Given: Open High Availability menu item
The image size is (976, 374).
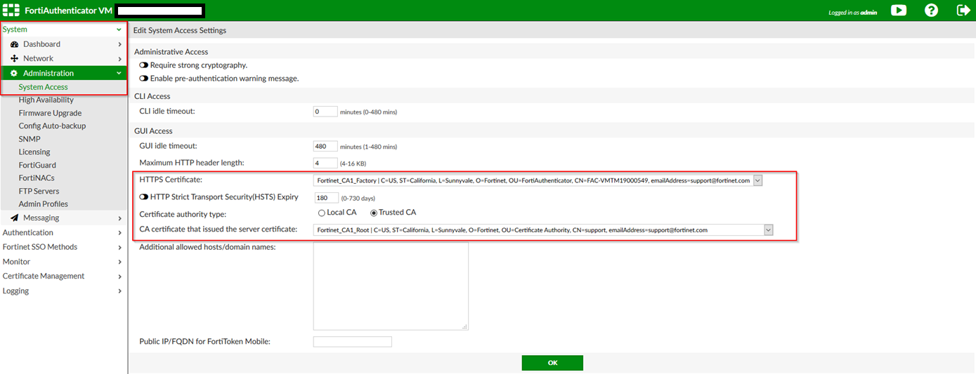Looking at the screenshot, I should (46, 100).
